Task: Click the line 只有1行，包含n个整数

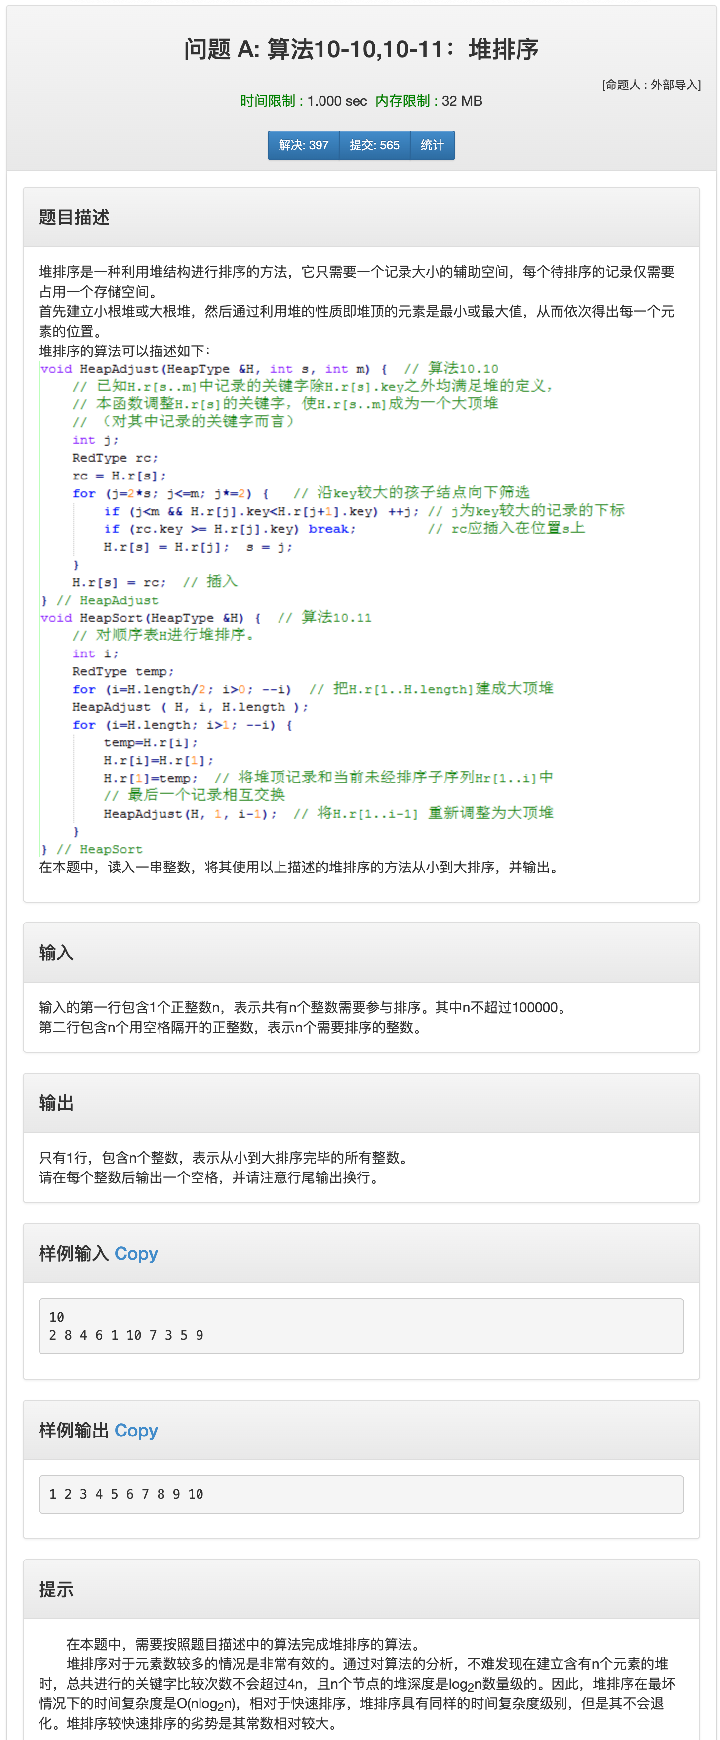Action: (226, 1158)
